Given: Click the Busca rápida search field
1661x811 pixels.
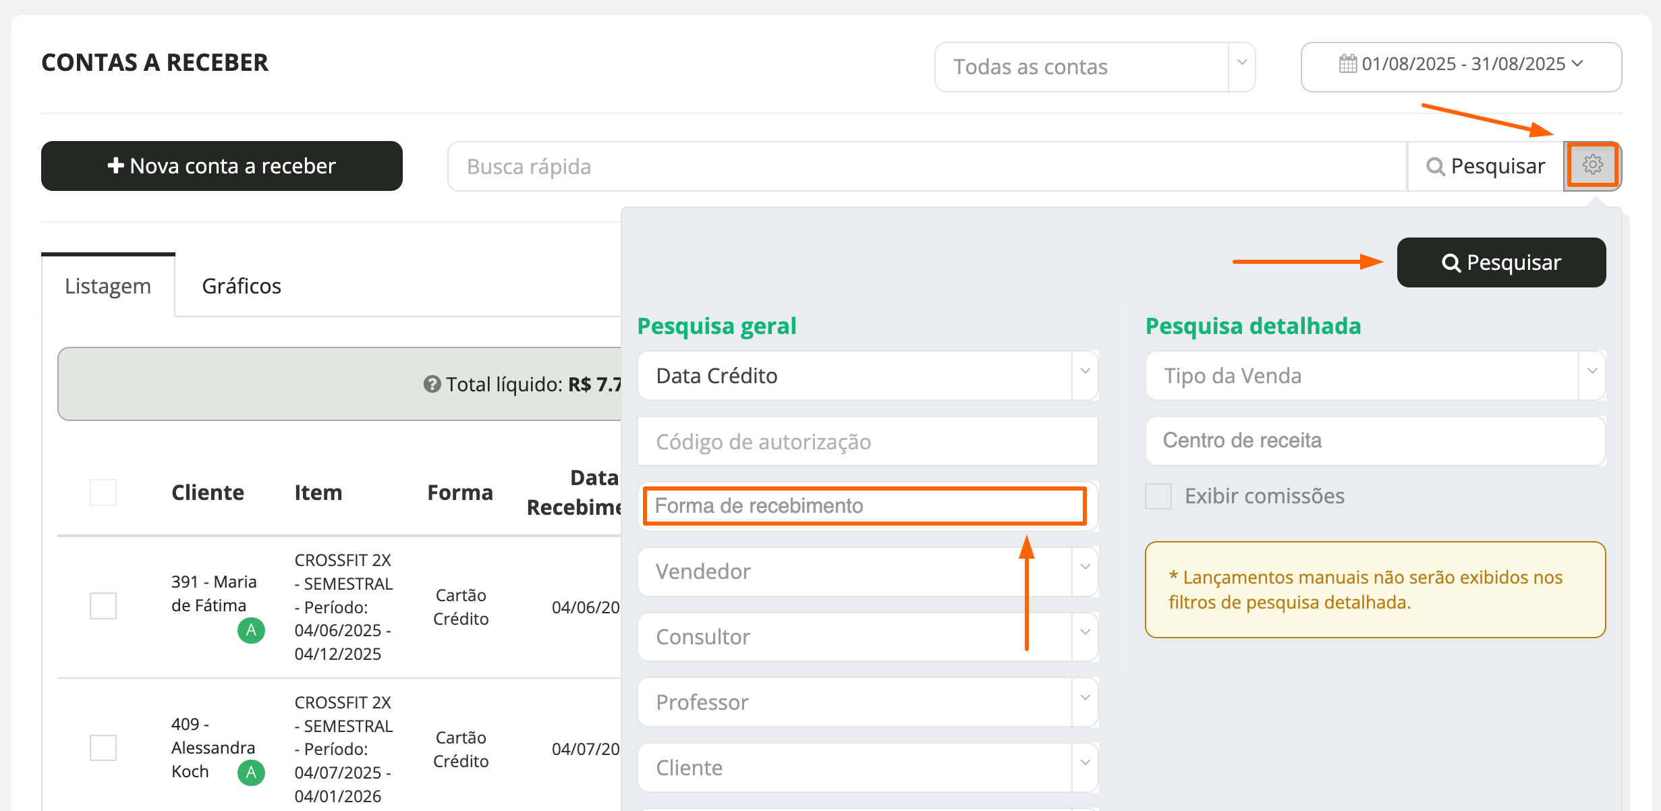Looking at the screenshot, I should click(926, 167).
